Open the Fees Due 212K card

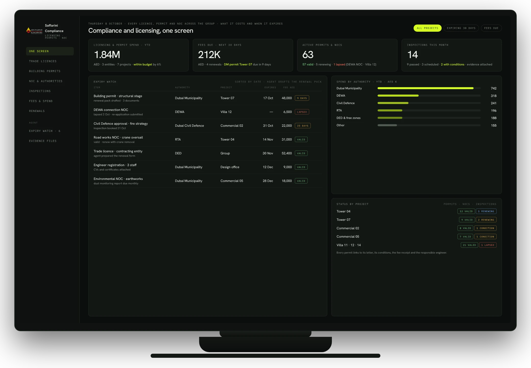point(243,55)
